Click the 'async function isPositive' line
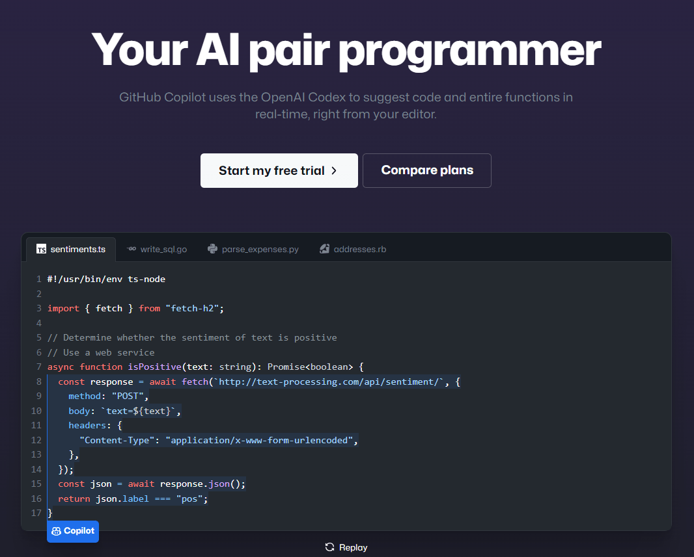694x557 pixels. tap(205, 367)
